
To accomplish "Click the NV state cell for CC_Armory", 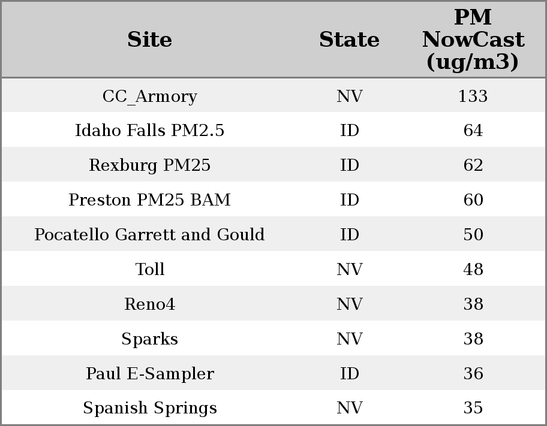I will coord(349,96).
